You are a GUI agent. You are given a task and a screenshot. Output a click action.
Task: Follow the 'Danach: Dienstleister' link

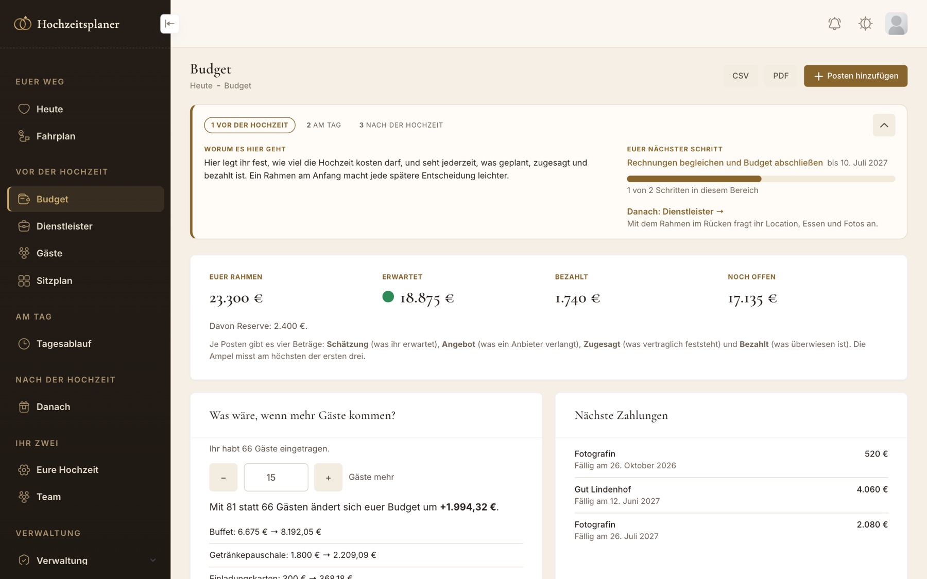(675, 212)
